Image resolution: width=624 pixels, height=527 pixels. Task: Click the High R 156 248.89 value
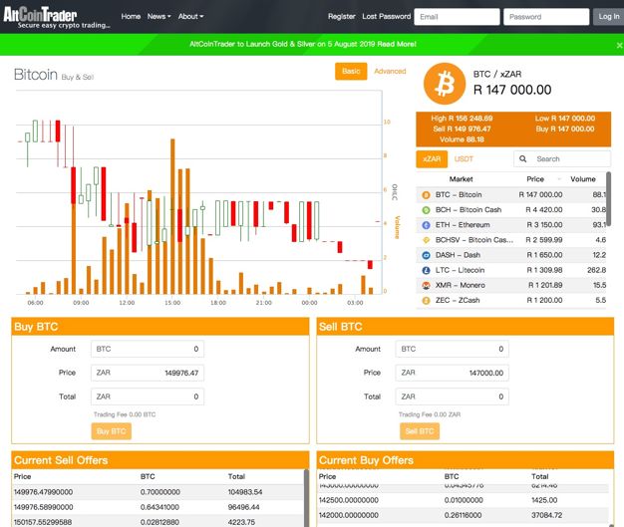point(462,119)
